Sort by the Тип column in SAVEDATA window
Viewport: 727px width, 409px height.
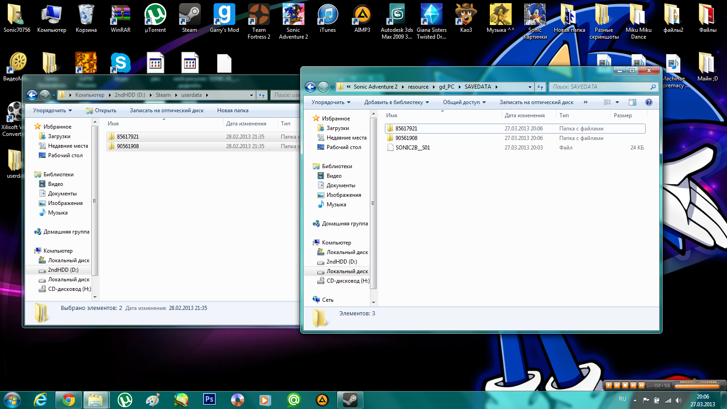pyautogui.click(x=583, y=115)
